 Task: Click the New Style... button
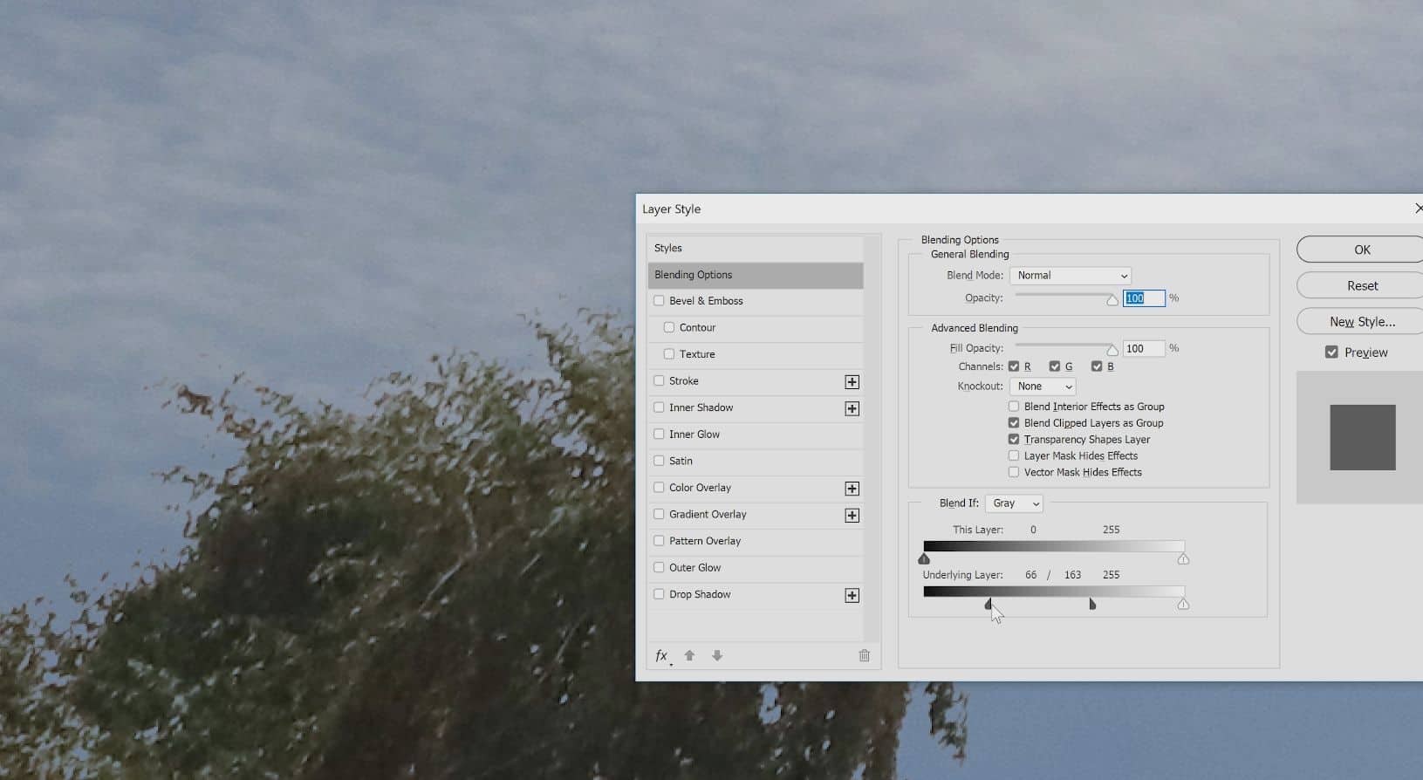pos(1361,321)
